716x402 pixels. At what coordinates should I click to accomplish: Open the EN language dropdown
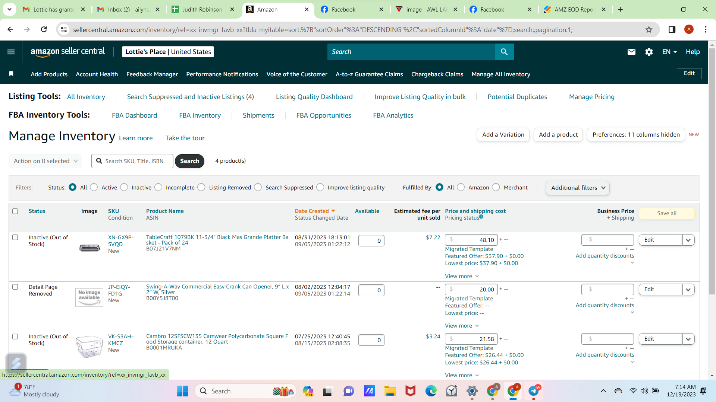(669, 52)
